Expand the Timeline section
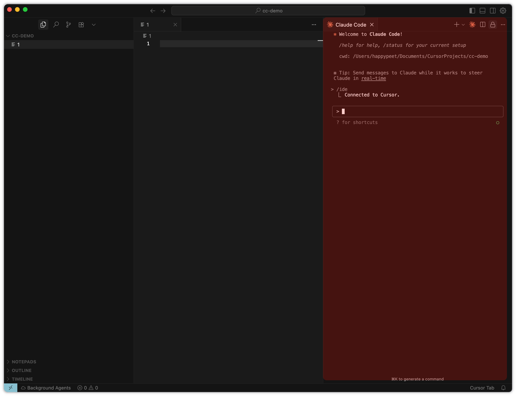 (22, 379)
